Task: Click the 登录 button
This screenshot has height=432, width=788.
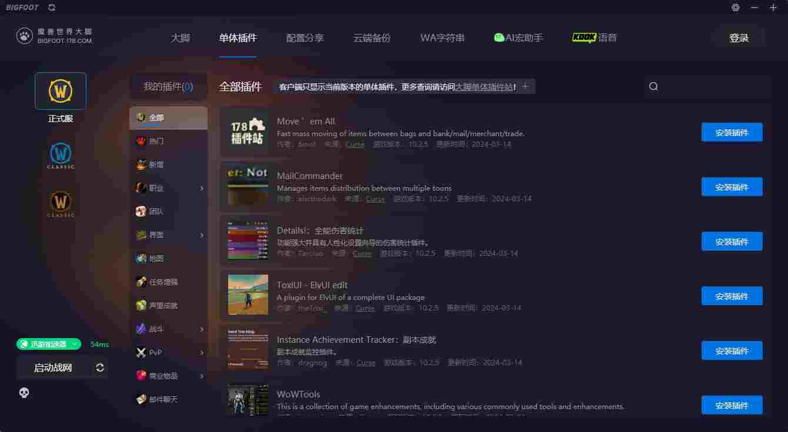Action: 739,38
